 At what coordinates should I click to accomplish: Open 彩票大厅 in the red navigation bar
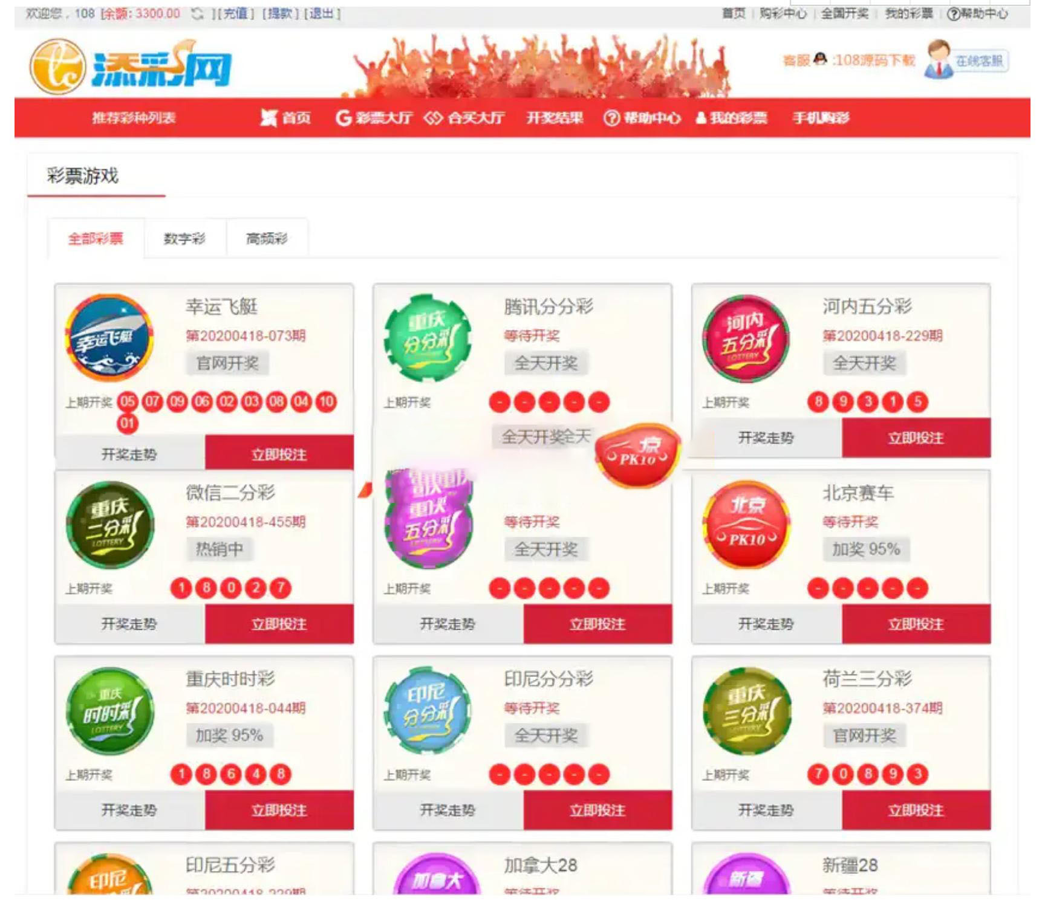tap(374, 118)
